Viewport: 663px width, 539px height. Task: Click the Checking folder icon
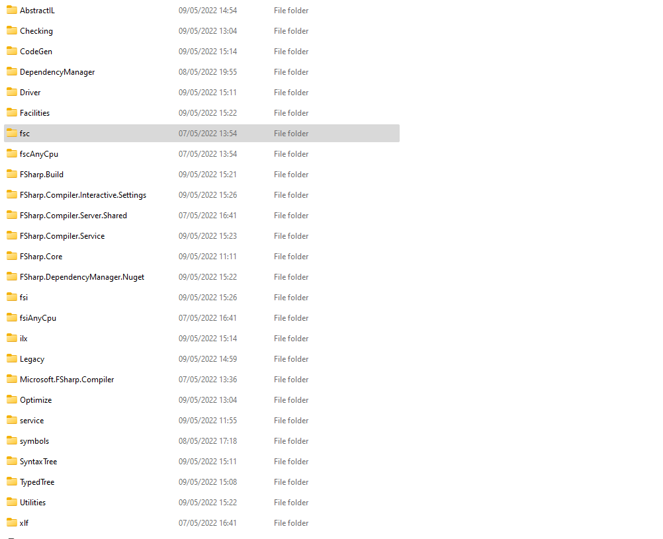(x=12, y=30)
